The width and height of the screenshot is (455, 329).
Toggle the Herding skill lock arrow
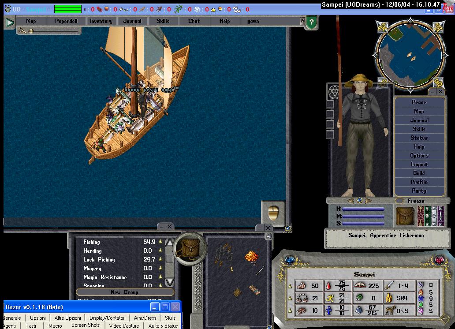pyautogui.click(x=160, y=250)
